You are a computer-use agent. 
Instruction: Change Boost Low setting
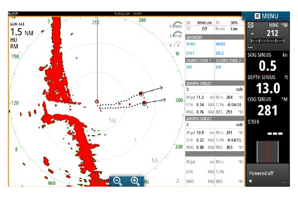pos(234,29)
